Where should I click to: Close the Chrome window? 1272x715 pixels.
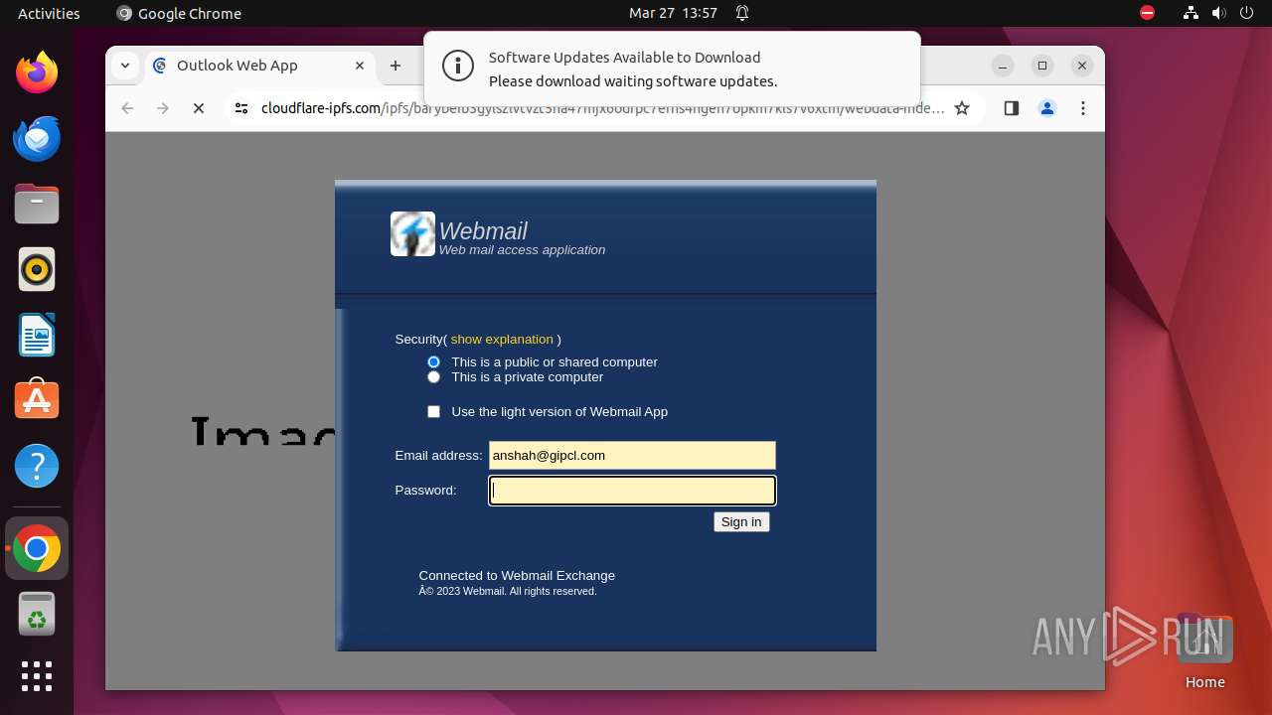click(1082, 66)
